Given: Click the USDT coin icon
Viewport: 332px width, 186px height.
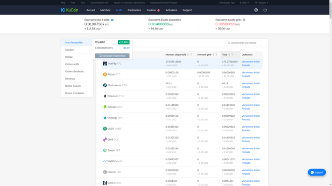Looking at the screenshot, I should 105,129.
